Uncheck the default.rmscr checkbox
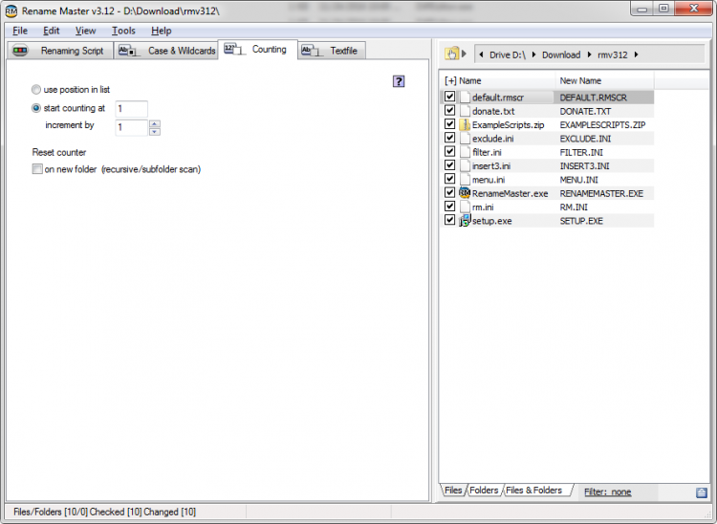 pos(449,97)
